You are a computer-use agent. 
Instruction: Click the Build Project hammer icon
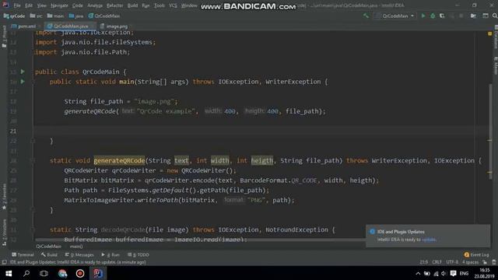click(x=366, y=16)
